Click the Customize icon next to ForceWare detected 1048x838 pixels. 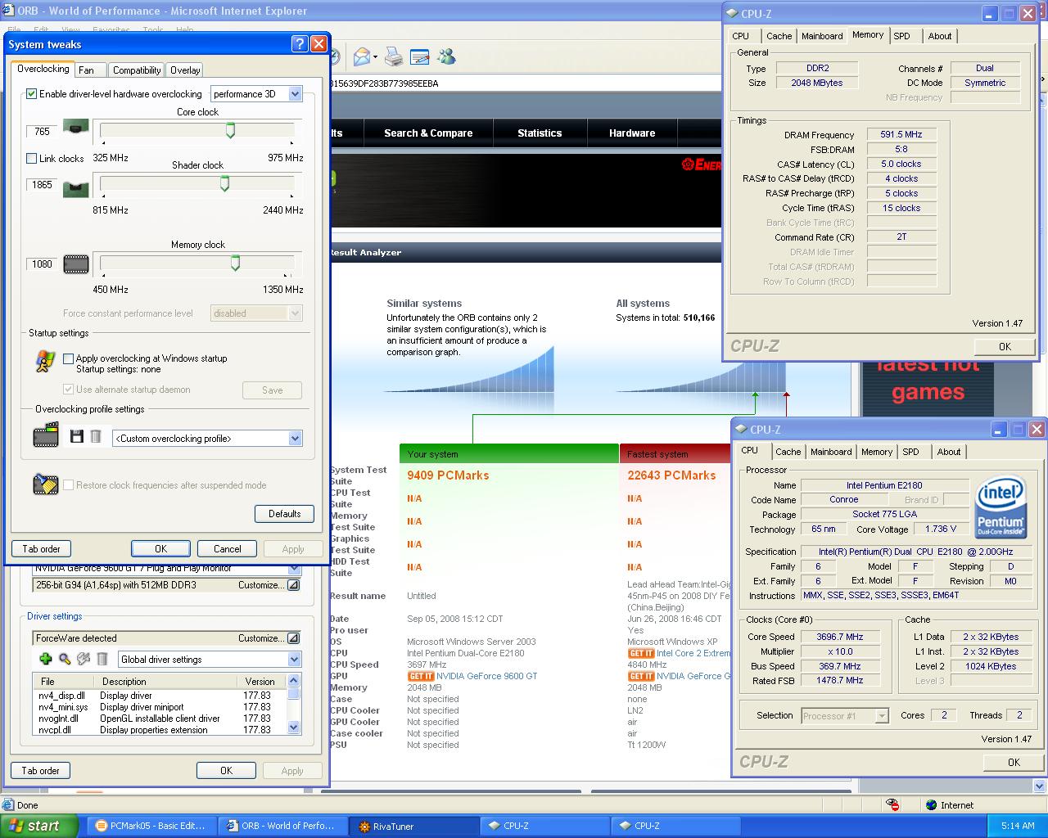(293, 638)
